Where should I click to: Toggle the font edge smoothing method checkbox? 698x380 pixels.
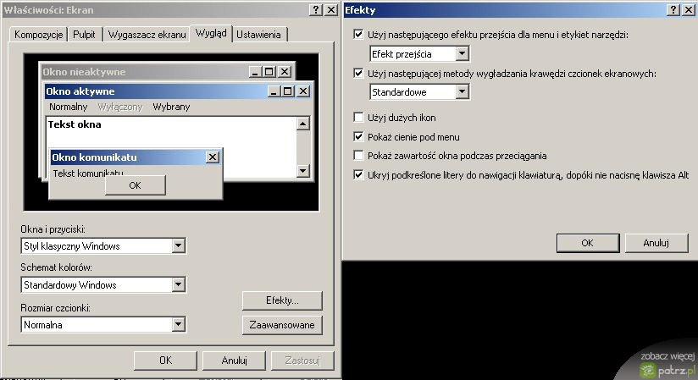click(x=358, y=74)
